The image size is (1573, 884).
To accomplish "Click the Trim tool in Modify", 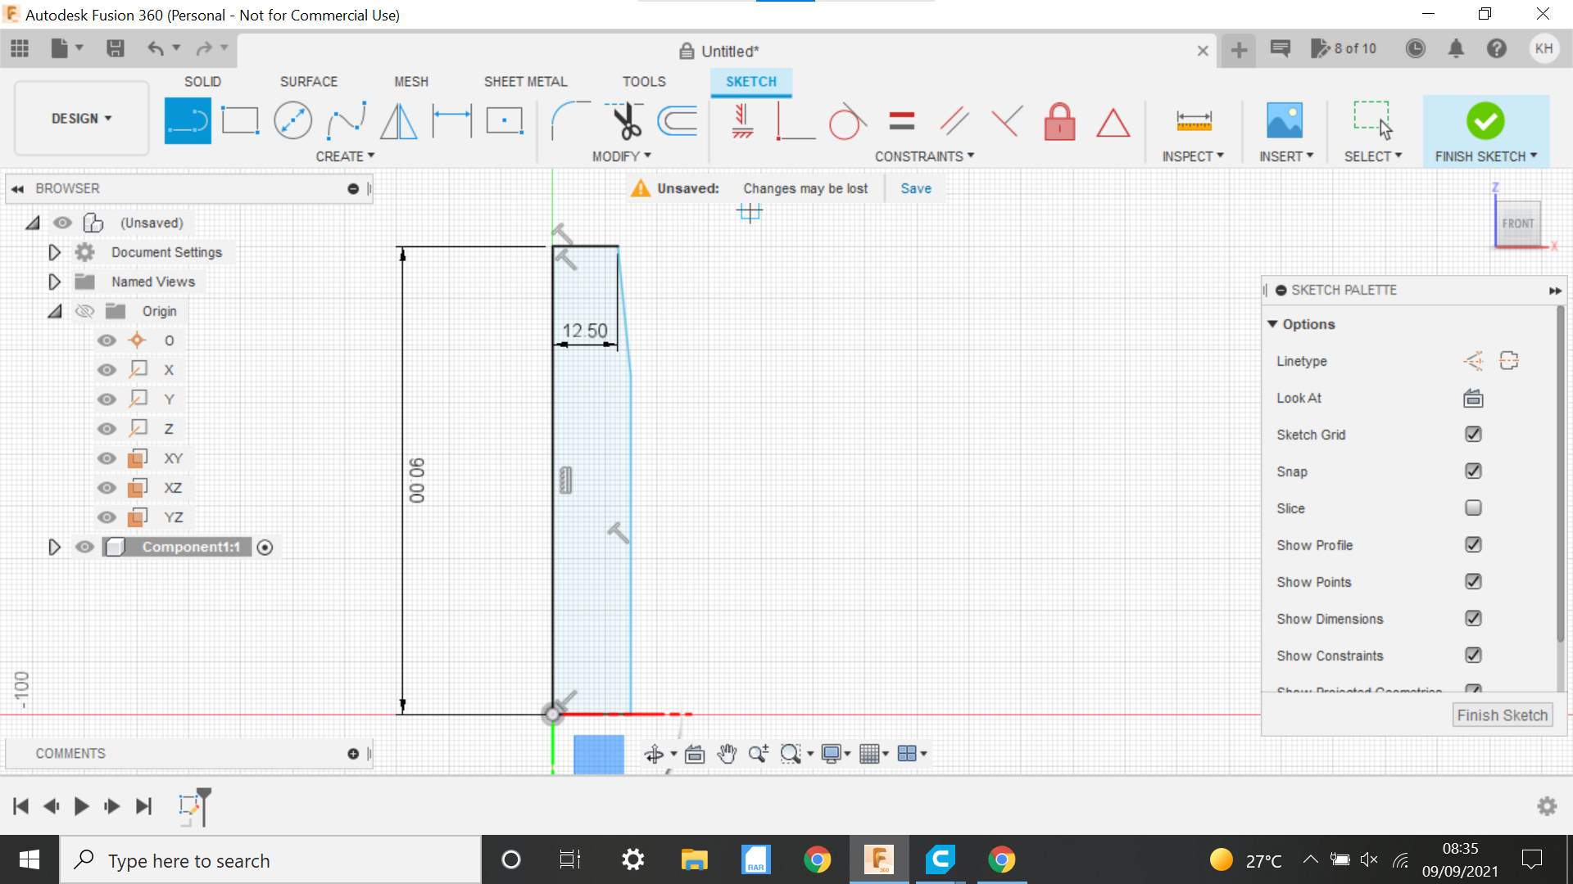I will [624, 121].
